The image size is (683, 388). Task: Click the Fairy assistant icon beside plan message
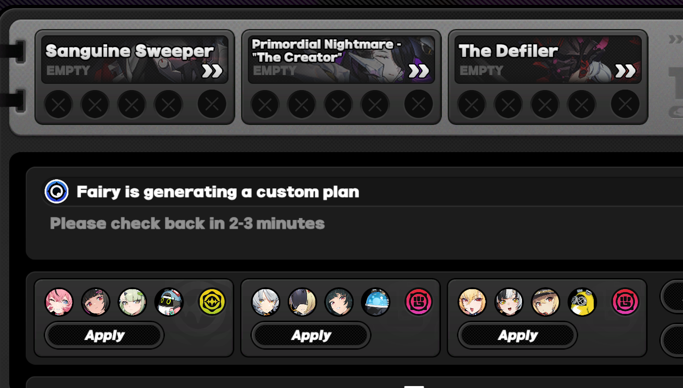tap(57, 191)
